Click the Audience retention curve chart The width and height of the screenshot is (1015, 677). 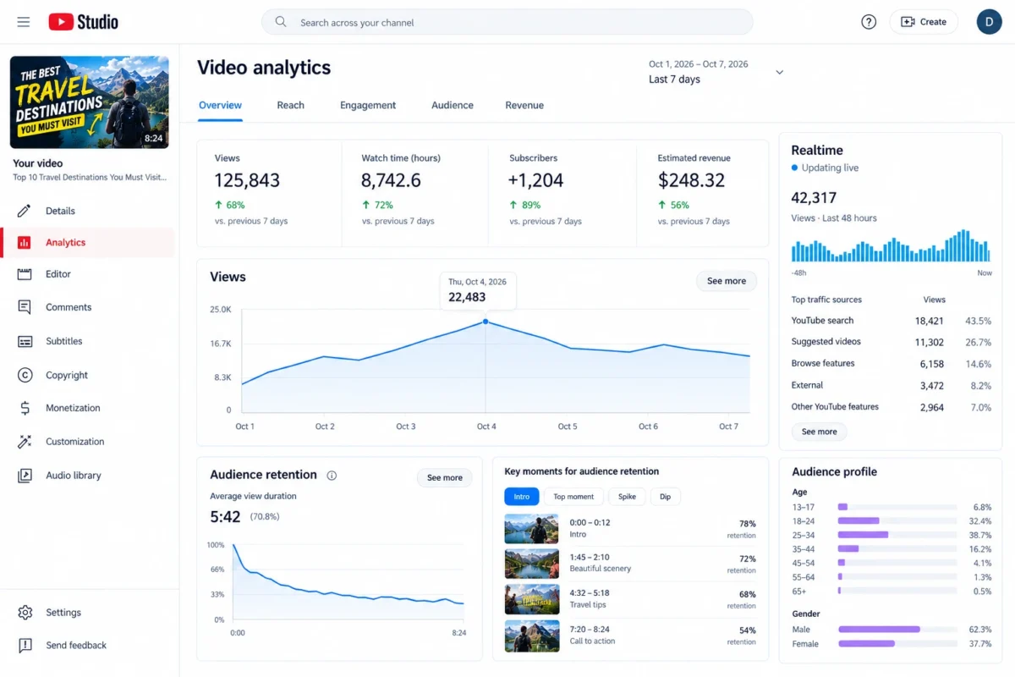pyautogui.click(x=348, y=581)
